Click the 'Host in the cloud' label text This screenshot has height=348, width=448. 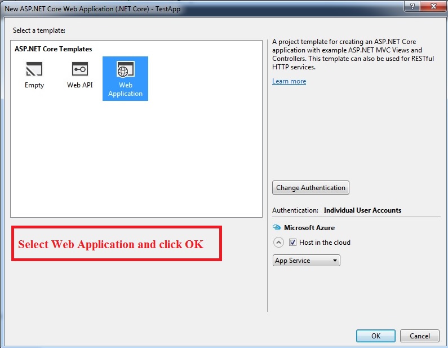(325, 243)
